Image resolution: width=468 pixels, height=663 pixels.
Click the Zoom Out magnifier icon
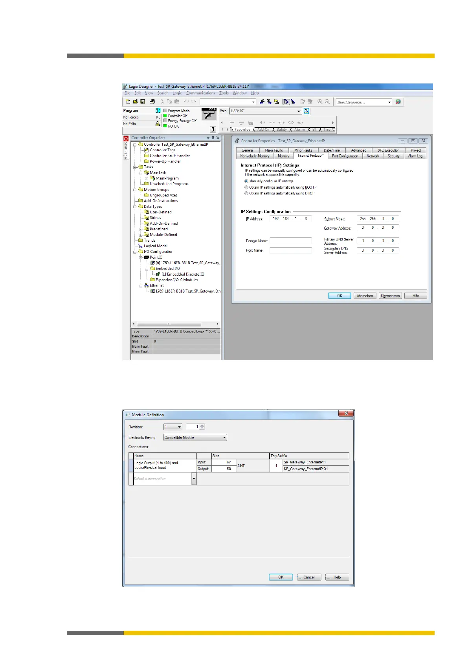(x=327, y=102)
